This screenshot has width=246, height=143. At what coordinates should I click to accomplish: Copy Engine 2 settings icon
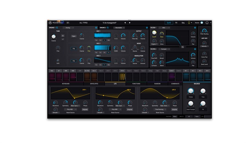[108, 28]
